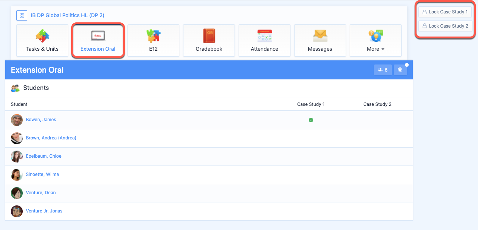This screenshot has height=230, width=478.
Task: Click the 6 students count button
Action: click(x=383, y=70)
